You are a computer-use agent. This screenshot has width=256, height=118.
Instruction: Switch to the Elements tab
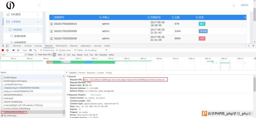point(17,46)
